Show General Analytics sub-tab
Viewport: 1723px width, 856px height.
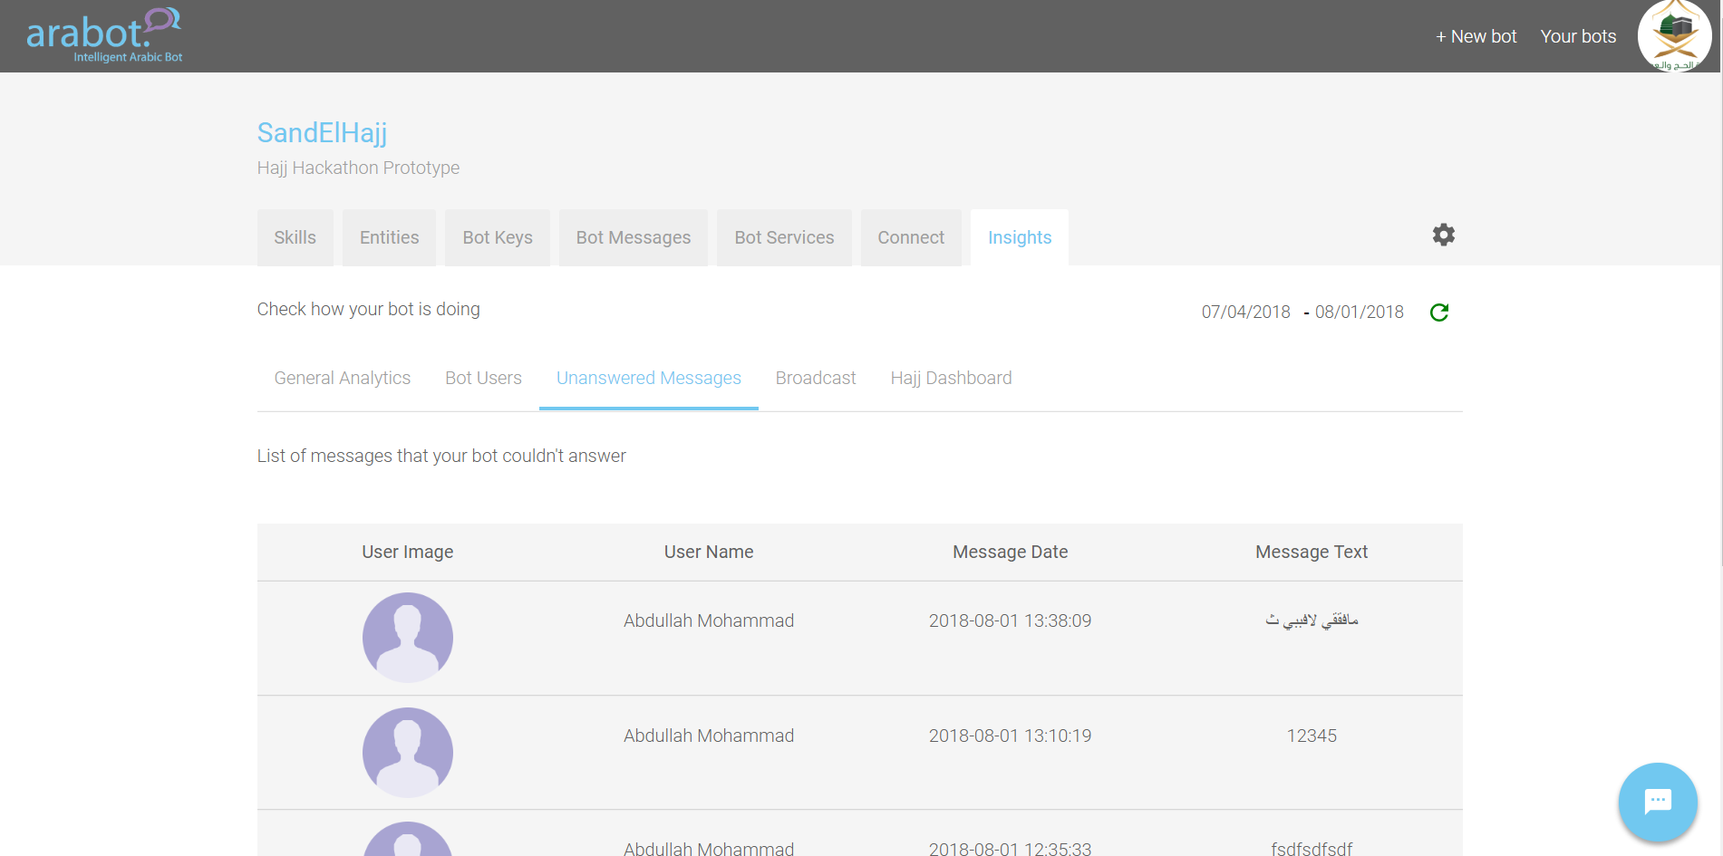pyautogui.click(x=343, y=378)
